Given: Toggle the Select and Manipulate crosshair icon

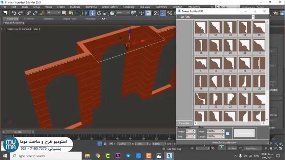Looking at the screenshot, I should coord(142,13).
